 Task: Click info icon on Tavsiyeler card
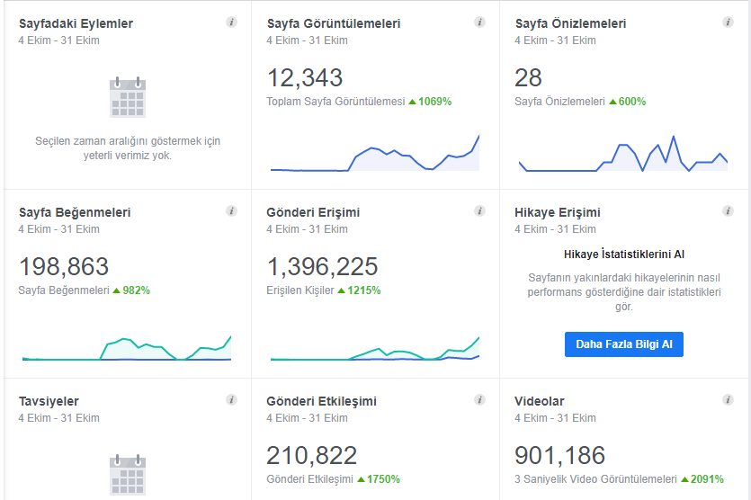click(x=231, y=399)
